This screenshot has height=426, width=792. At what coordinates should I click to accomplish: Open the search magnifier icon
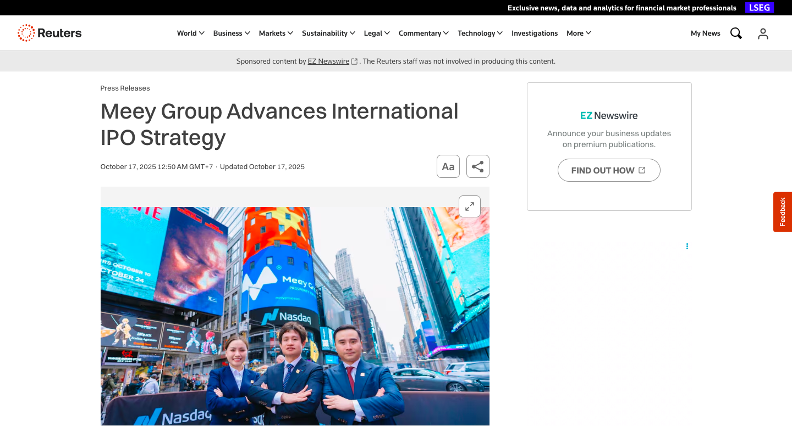(x=736, y=33)
